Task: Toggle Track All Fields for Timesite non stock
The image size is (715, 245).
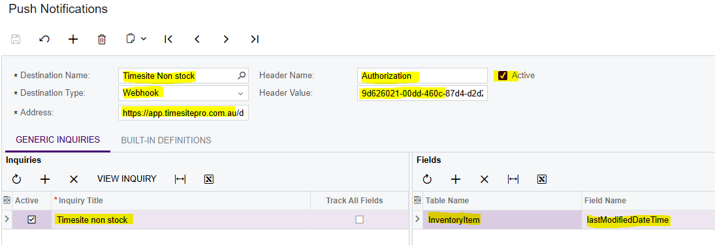Action: coord(359,220)
